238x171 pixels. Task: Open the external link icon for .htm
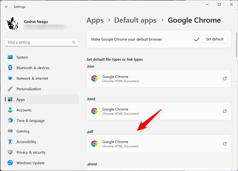coord(225,79)
